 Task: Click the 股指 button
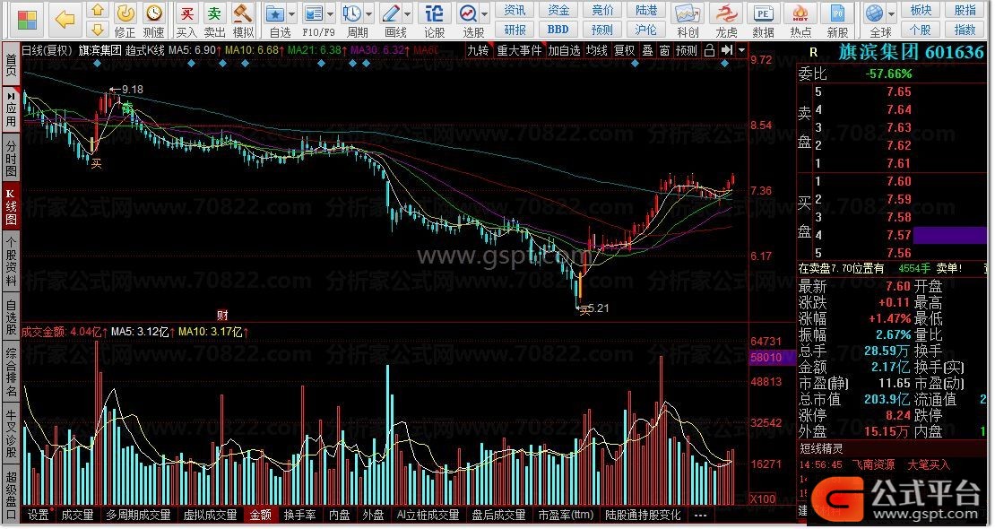965,11
